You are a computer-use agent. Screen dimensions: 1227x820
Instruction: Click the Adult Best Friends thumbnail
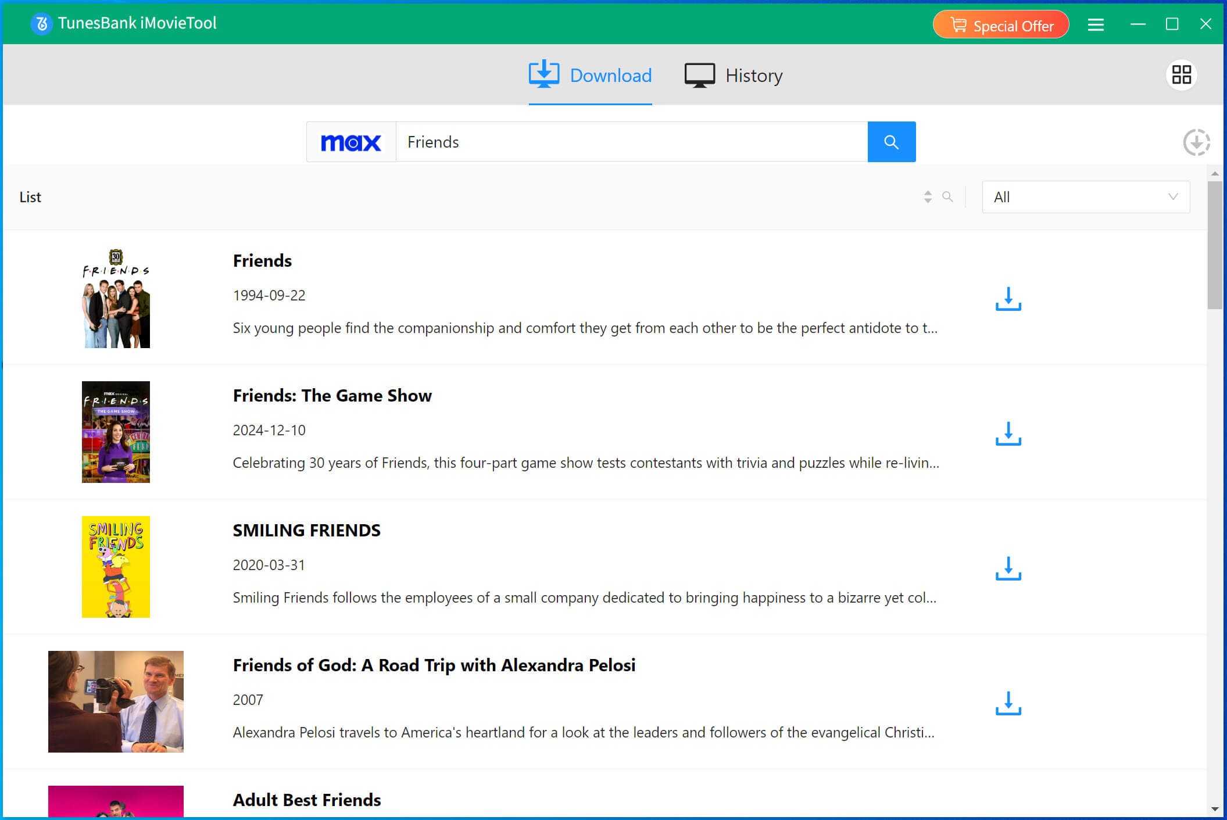tap(116, 801)
